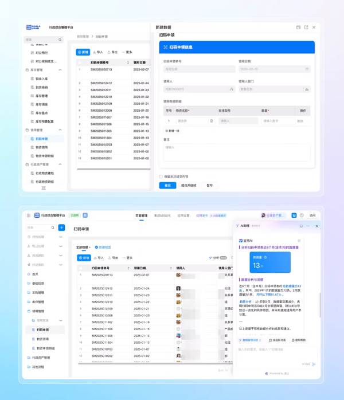344x400 pixels.
Task: Open the 全部数据 view dropdown
Action: (x=84, y=247)
